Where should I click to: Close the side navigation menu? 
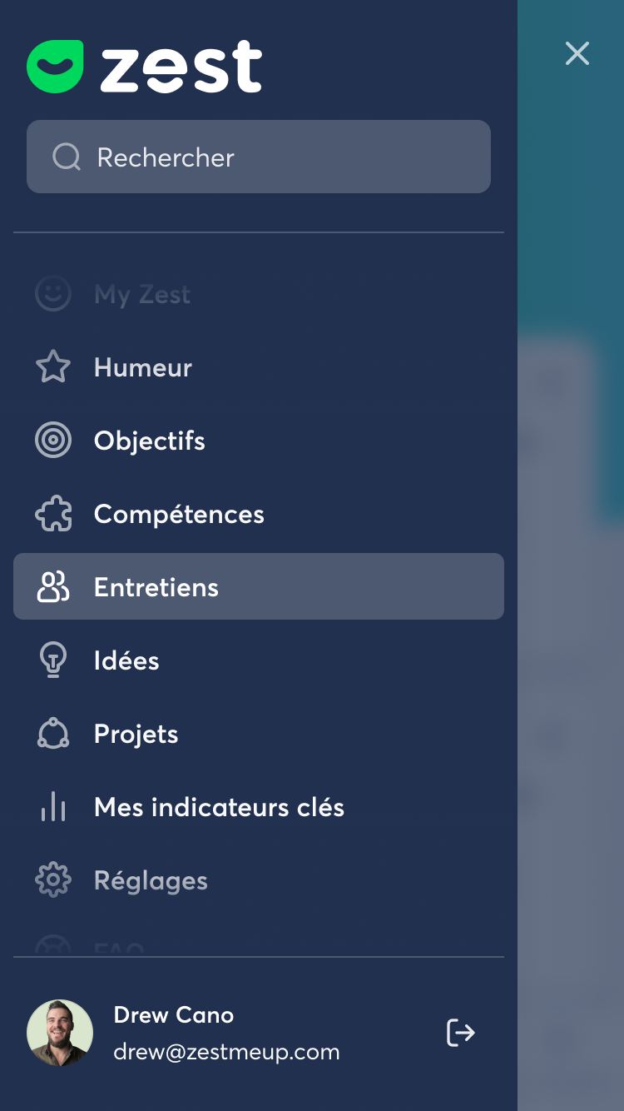577,54
